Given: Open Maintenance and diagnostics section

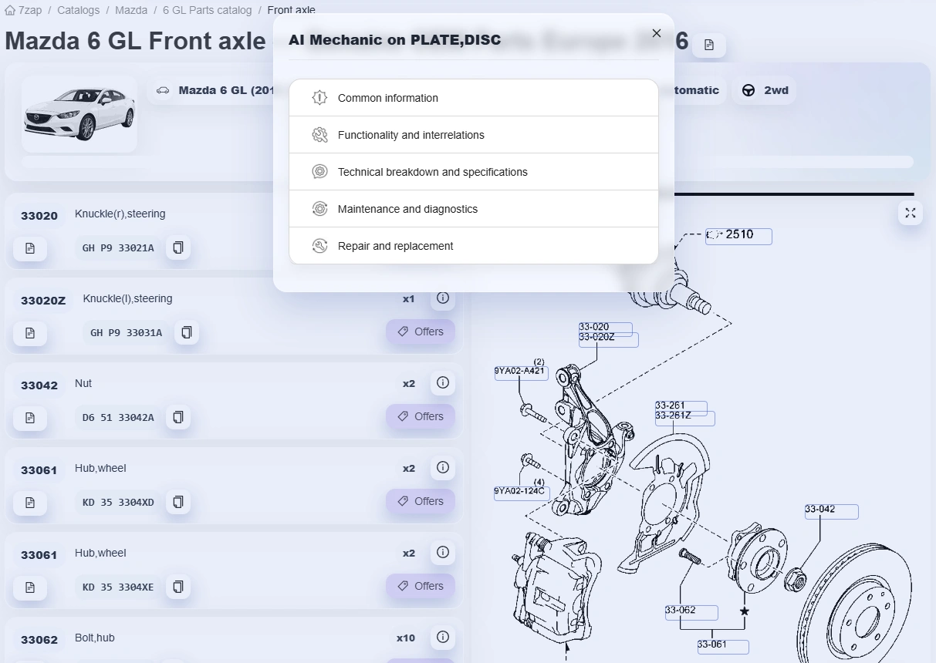Looking at the screenshot, I should coord(474,209).
